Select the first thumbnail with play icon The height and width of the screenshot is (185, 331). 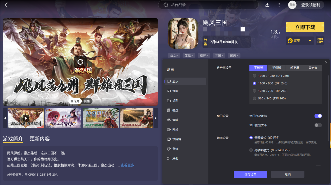point(26,118)
